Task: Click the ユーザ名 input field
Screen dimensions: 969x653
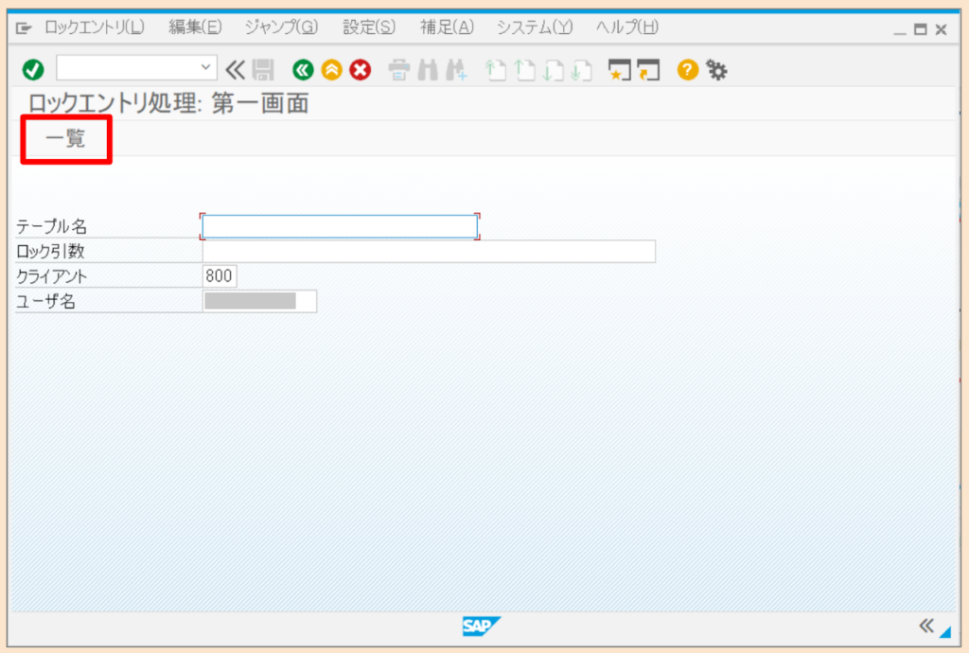Action: (259, 302)
